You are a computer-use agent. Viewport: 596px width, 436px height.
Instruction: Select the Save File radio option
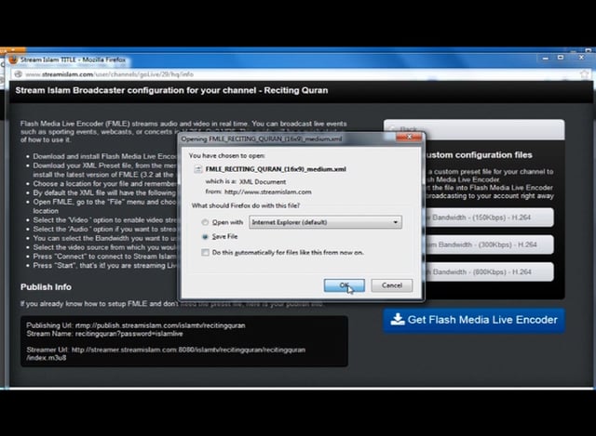tap(205, 237)
